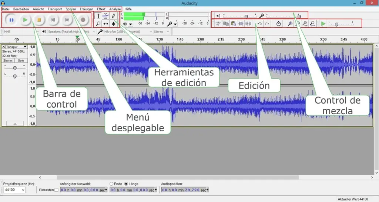Open the Tonspur track dropdown menu
Image resolution: width=379 pixels, height=202 pixels.
(16, 47)
